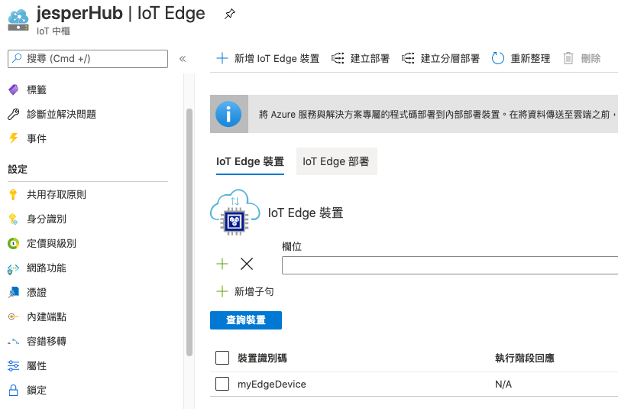Click the 查詢裝置 button
618x409 pixels.
click(x=246, y=320)
